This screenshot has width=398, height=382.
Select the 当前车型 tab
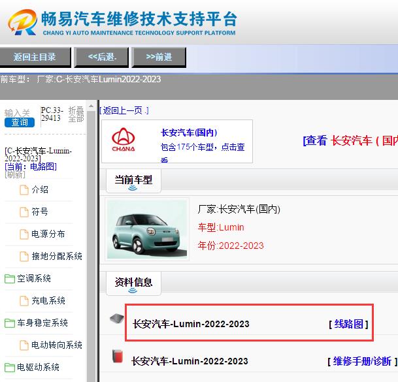tap(133, 181)
